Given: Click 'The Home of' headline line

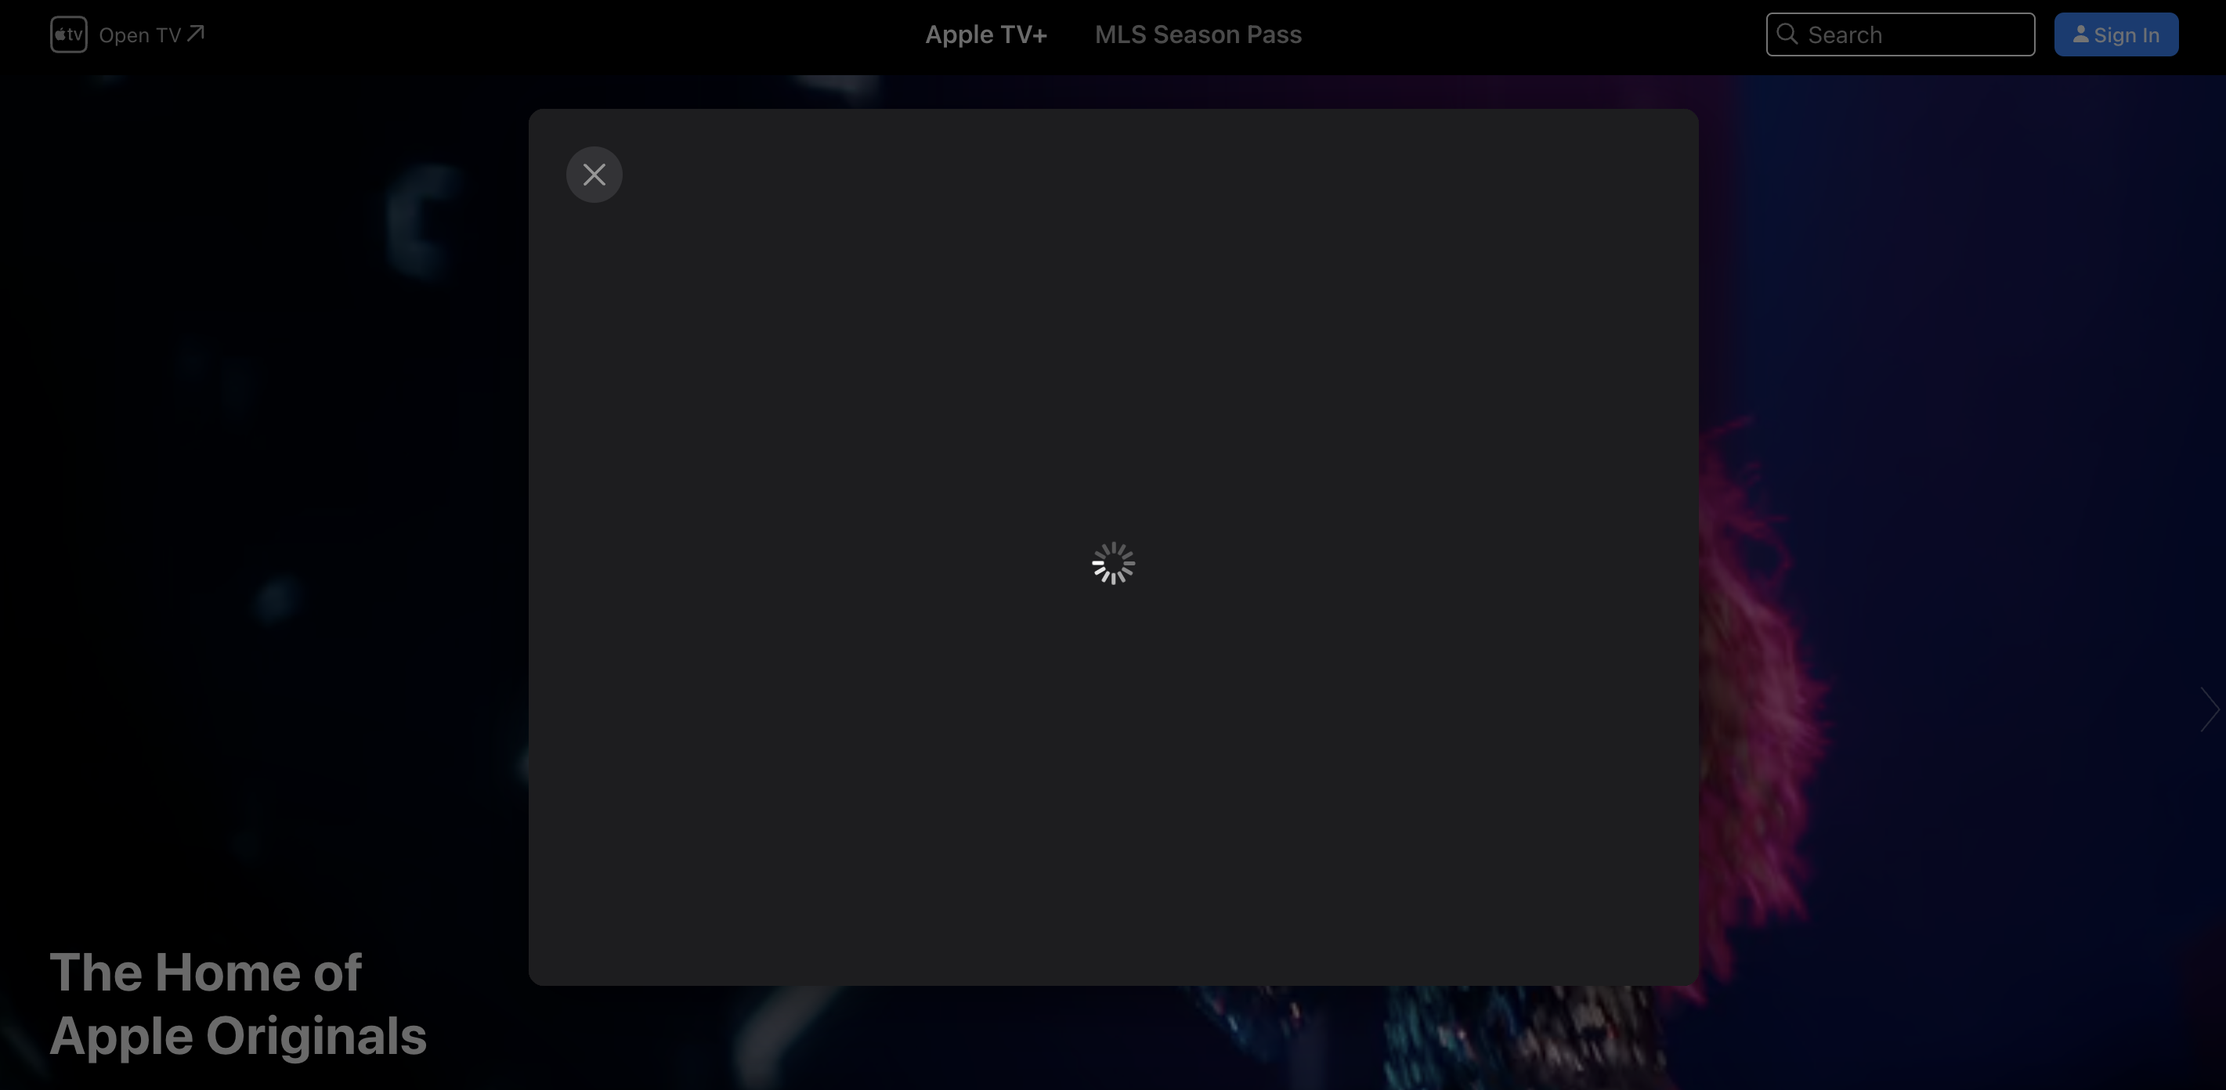Looking at the screenshot, I should pyautogui.click(x=206, y=973).
